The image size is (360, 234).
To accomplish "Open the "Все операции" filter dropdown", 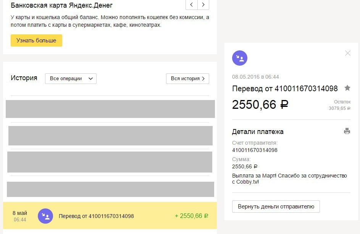I will click(x=71, y=79).
